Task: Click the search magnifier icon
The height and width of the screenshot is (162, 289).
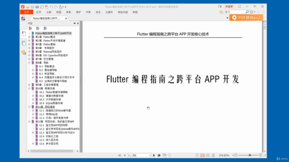Action: coord(247,12)
